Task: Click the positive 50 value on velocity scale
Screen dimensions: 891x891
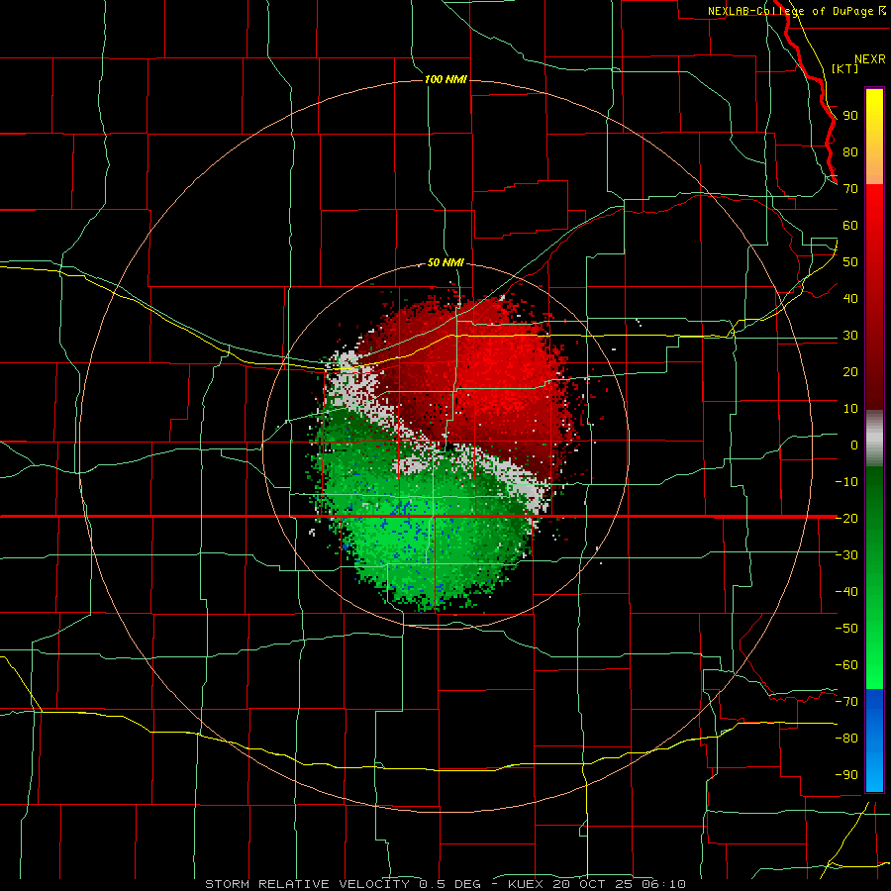Action: point(850,262)
